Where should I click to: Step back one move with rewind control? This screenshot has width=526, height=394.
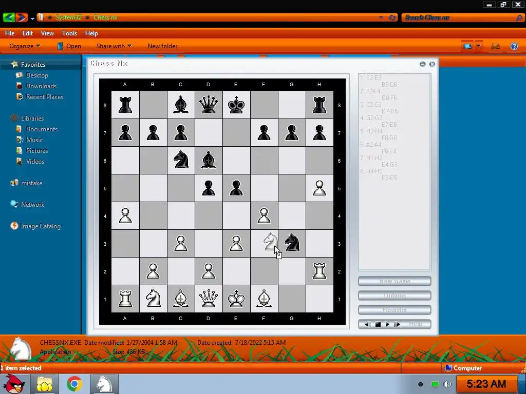[368, 324]
